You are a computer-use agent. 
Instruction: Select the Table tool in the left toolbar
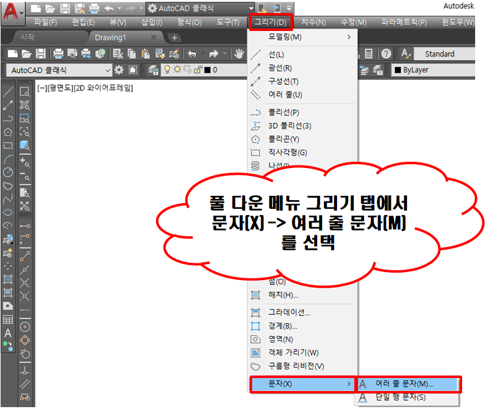click(8, 320)
